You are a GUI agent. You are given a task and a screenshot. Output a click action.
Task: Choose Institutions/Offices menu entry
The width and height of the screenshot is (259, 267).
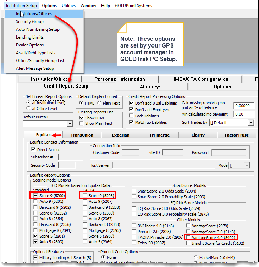point(44,14)
